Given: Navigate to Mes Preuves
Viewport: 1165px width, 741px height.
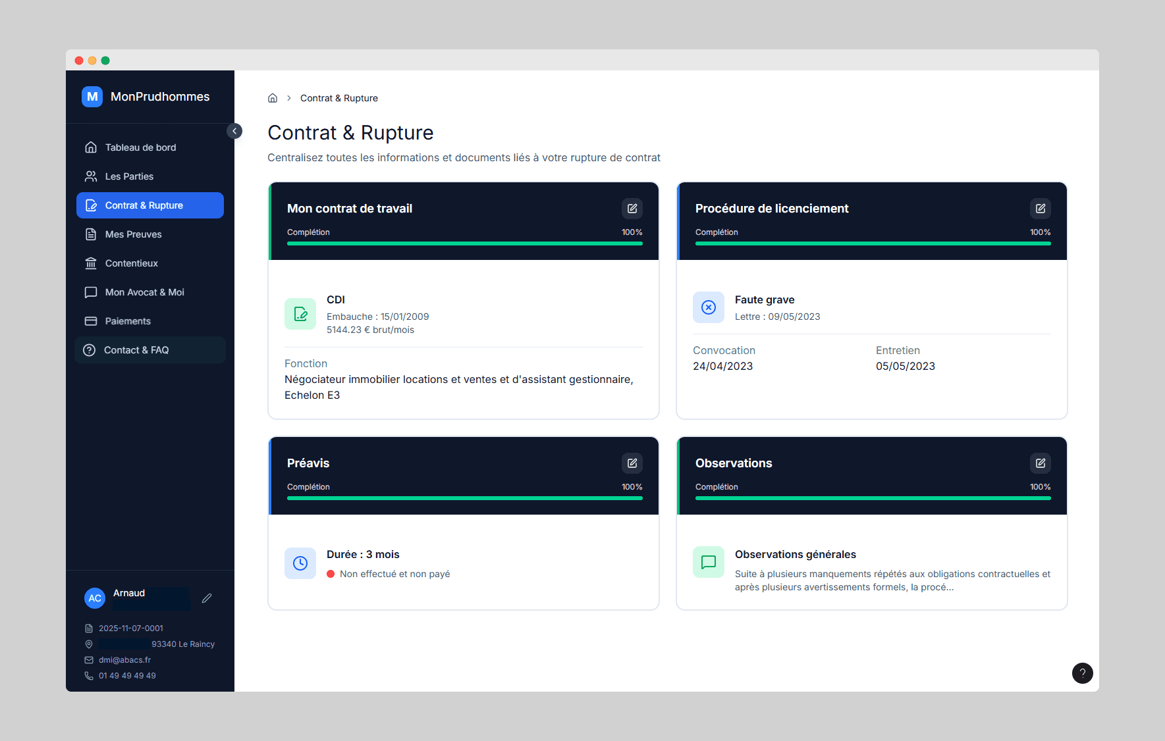Looking at the screenshot, I should tap(133, 234).
